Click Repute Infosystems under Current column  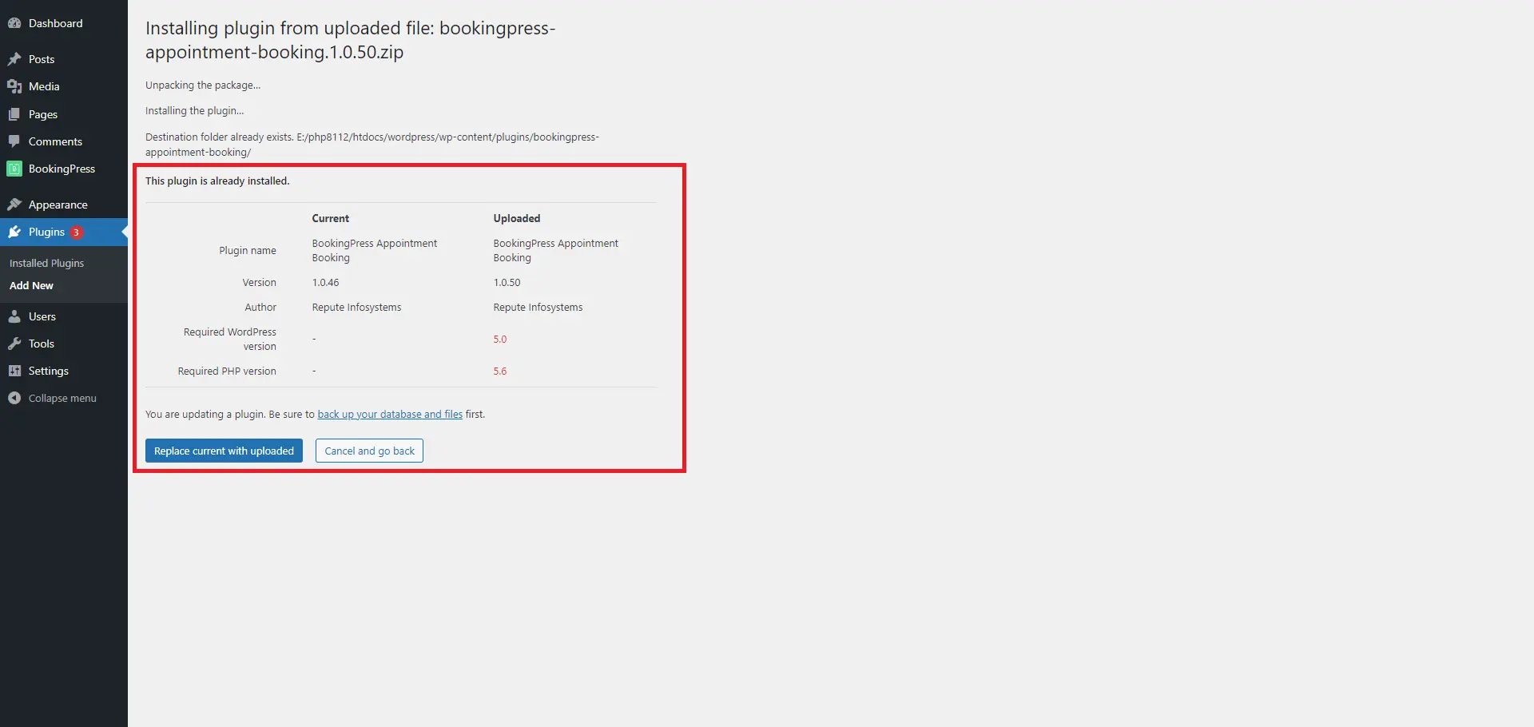point(356,307)
